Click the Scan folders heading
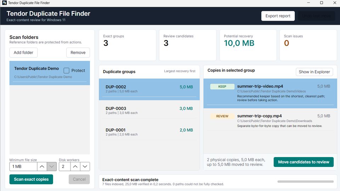This screenshot has height=191, width=340. tap(24, 37)
